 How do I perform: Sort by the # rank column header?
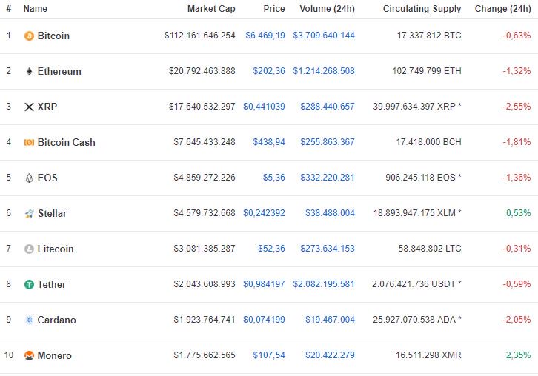click(x=9, y=9)
